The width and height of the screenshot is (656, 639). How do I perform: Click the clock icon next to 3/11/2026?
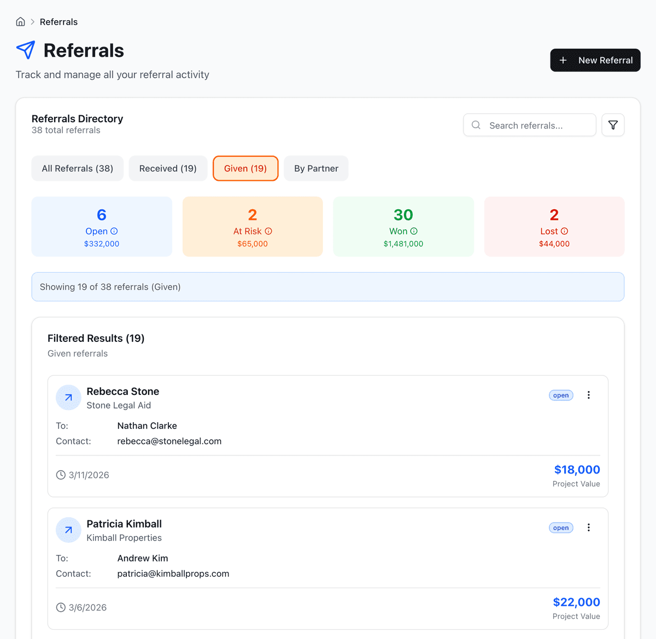click(60, 475)
